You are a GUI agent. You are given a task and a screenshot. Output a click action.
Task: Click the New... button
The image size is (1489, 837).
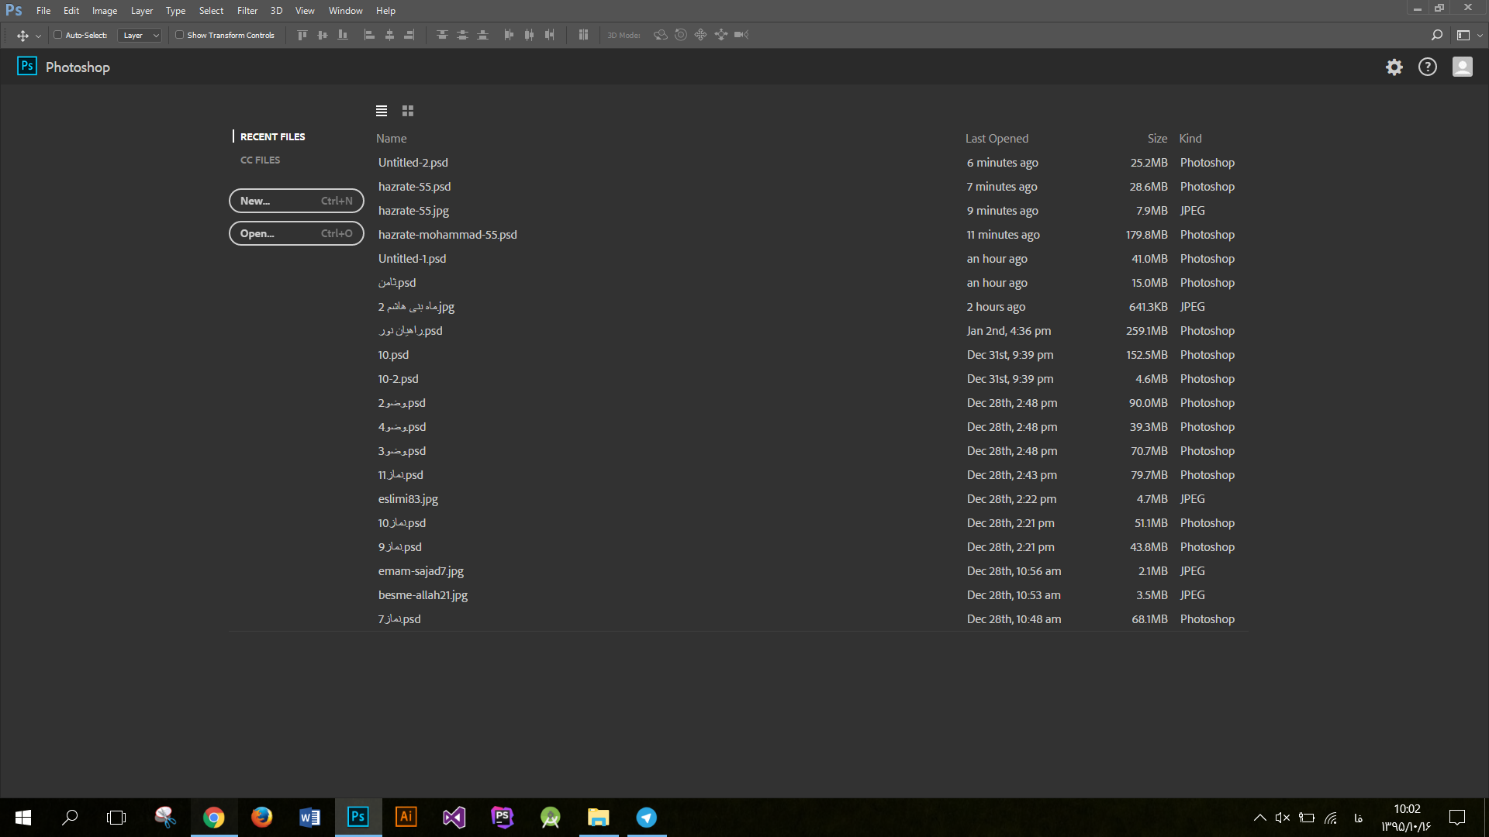[x=296, y=201]
